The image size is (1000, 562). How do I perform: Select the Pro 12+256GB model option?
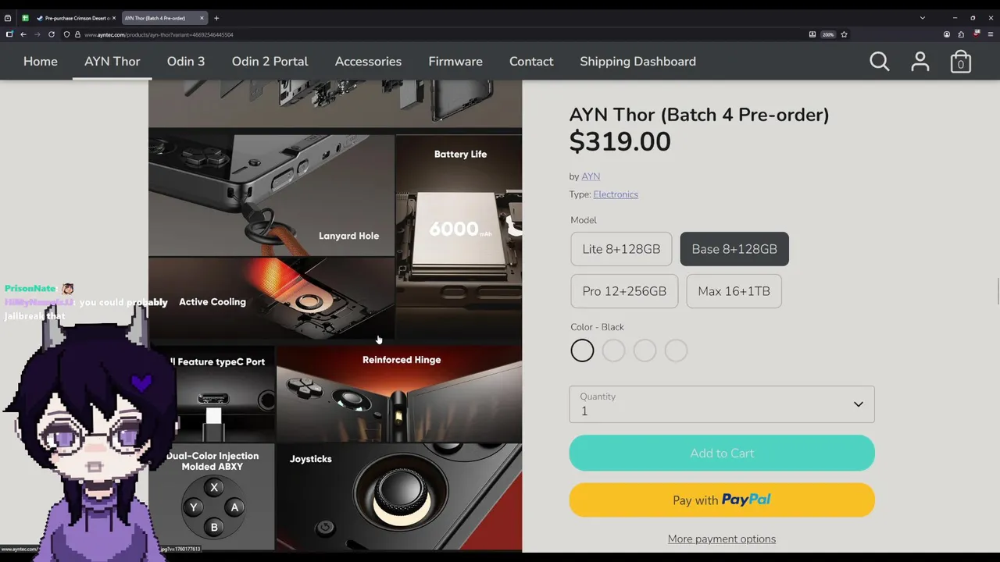tap(624, 291)
